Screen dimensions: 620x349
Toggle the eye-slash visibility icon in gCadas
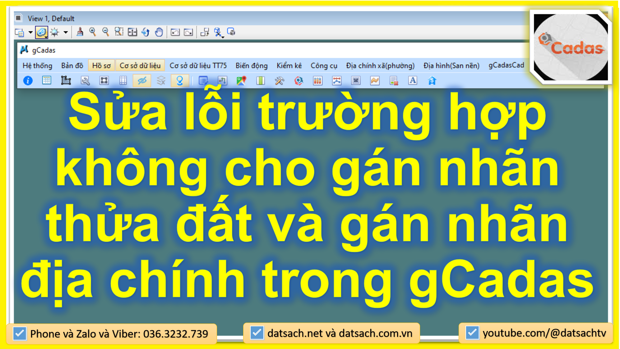pyautogui.click(x=142, y=80)
